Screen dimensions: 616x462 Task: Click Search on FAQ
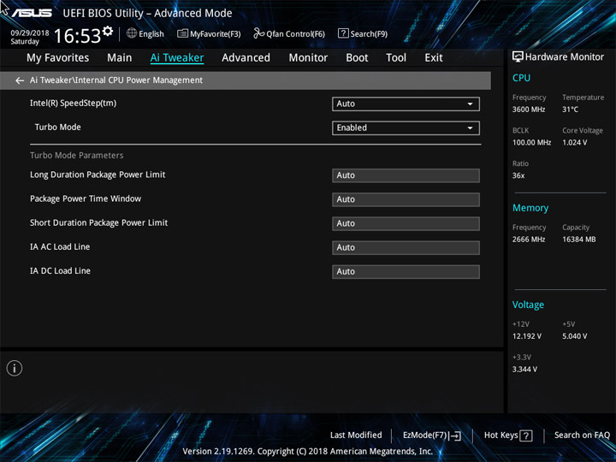pyautogui.click(x=582, y=435)
